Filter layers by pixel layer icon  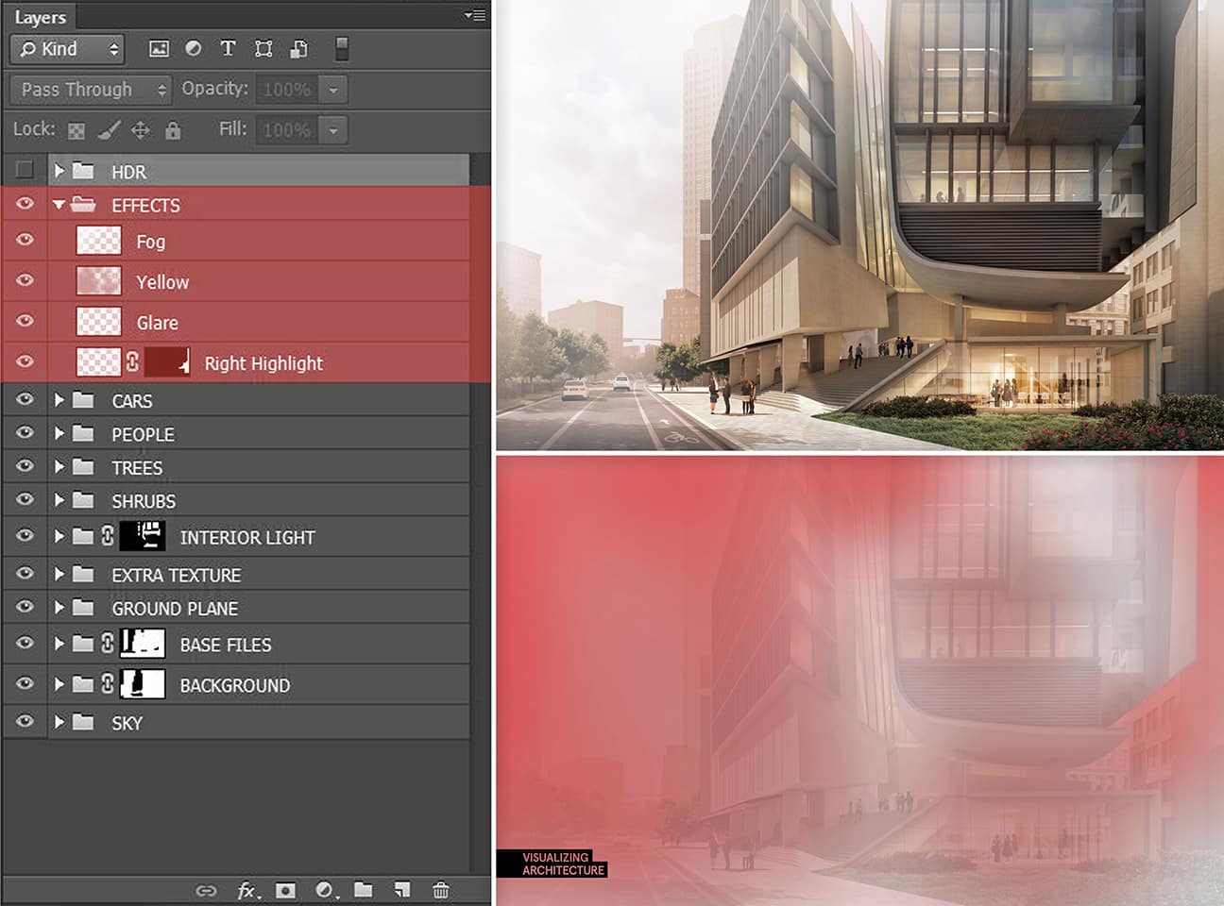[159, 49]
